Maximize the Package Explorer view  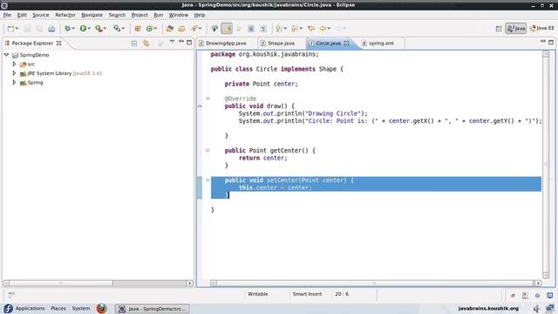tap(189, 43)
